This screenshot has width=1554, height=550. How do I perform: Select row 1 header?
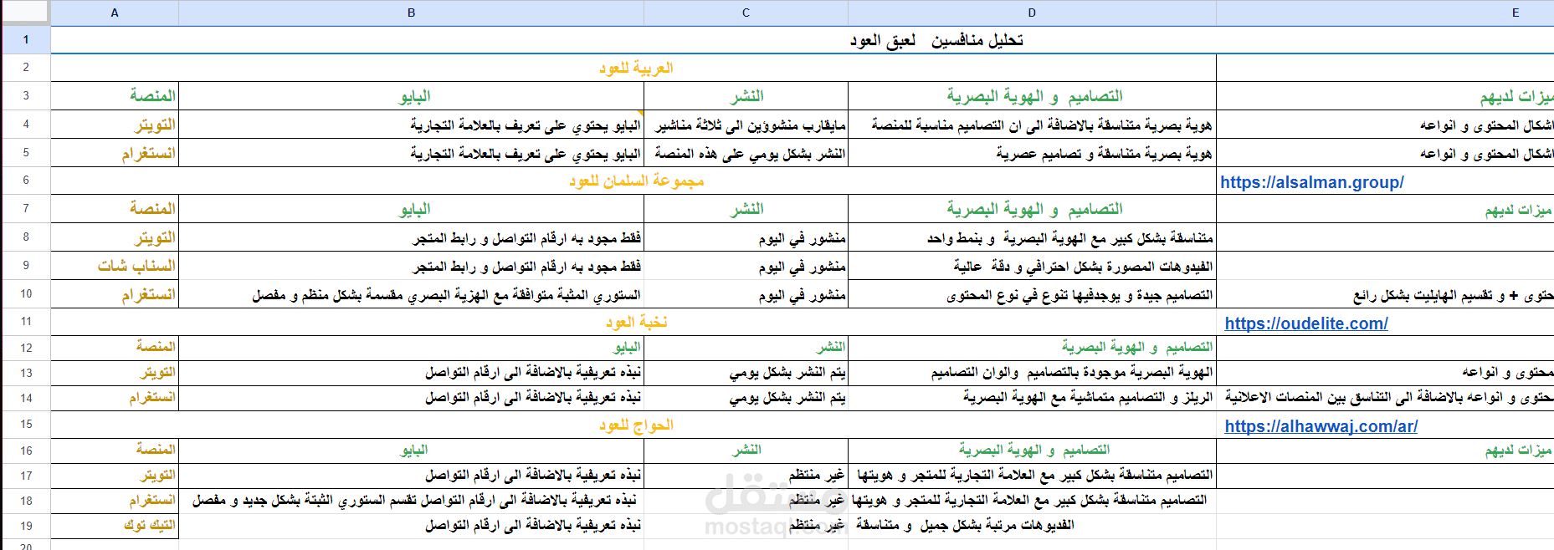pos(26,39)
